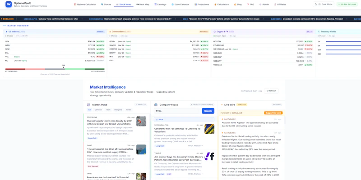361x180 pixels.
Task: Click the Strait of Hormuz article thumbnail
Action: point(141,149)
